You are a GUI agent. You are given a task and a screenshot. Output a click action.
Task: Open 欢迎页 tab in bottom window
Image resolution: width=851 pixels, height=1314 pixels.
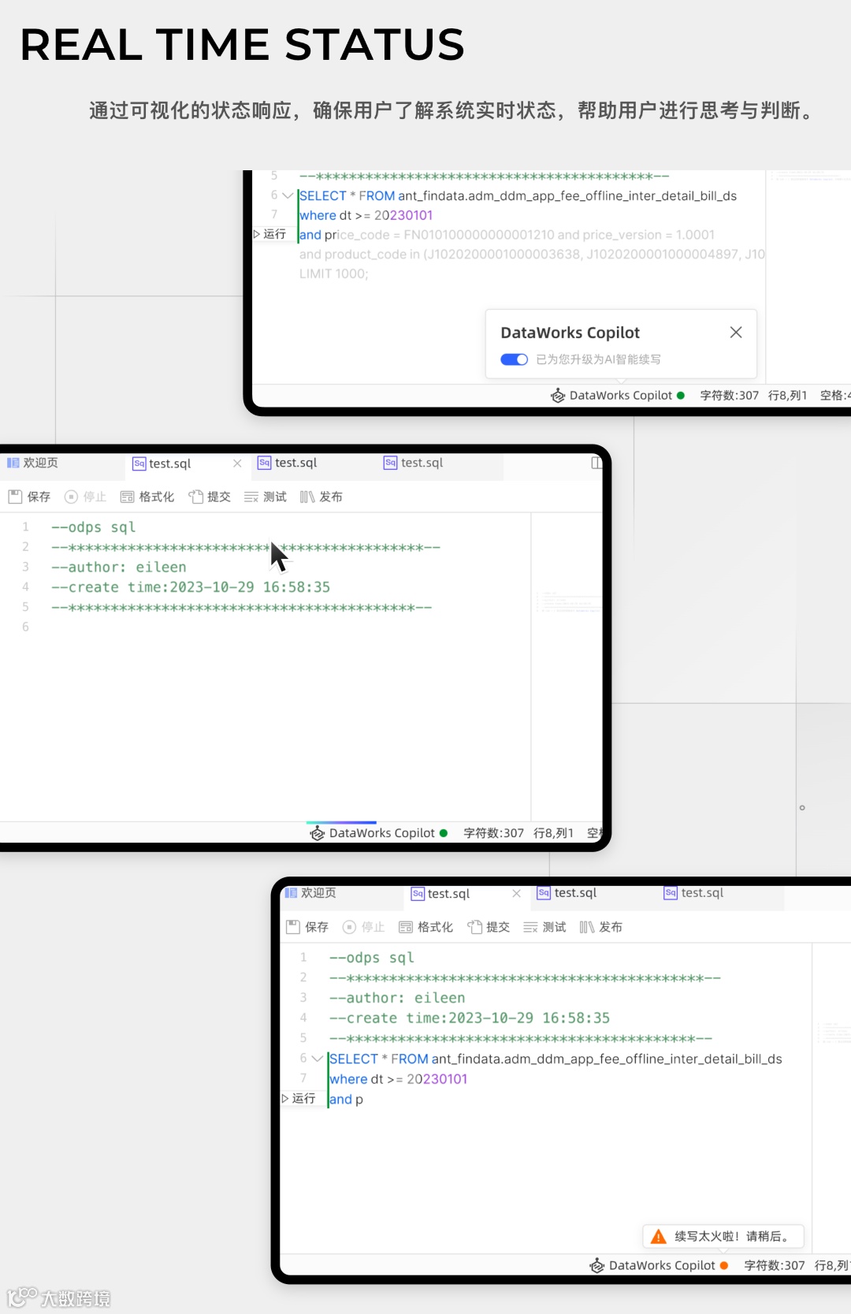310,893
